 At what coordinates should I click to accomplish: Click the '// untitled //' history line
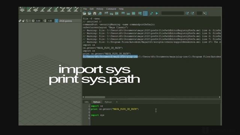(x=92, y=22)
